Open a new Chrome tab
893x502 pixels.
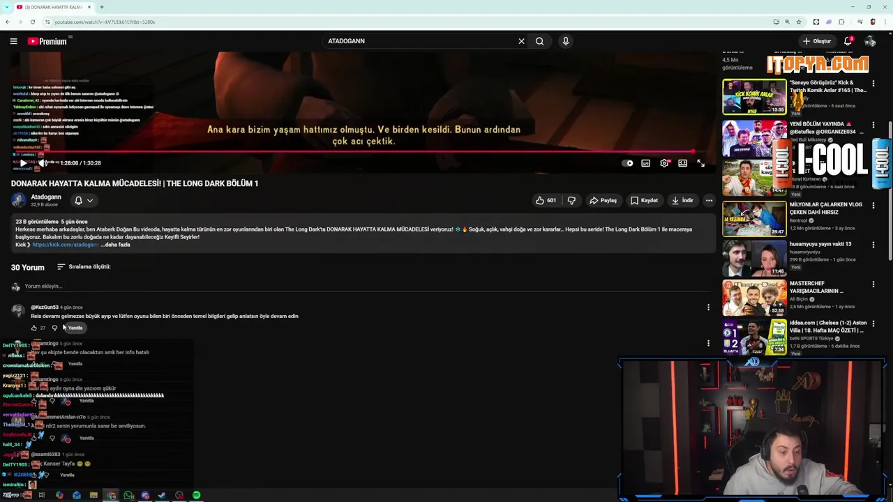coord(102,7)
